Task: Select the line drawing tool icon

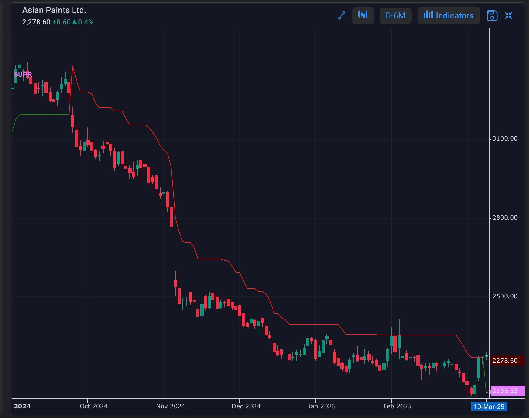Action: (x=341, y=15)
